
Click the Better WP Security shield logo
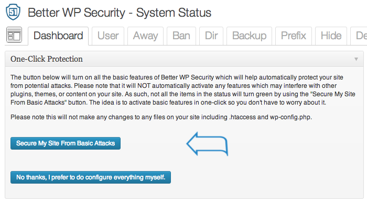coord(13,12)
